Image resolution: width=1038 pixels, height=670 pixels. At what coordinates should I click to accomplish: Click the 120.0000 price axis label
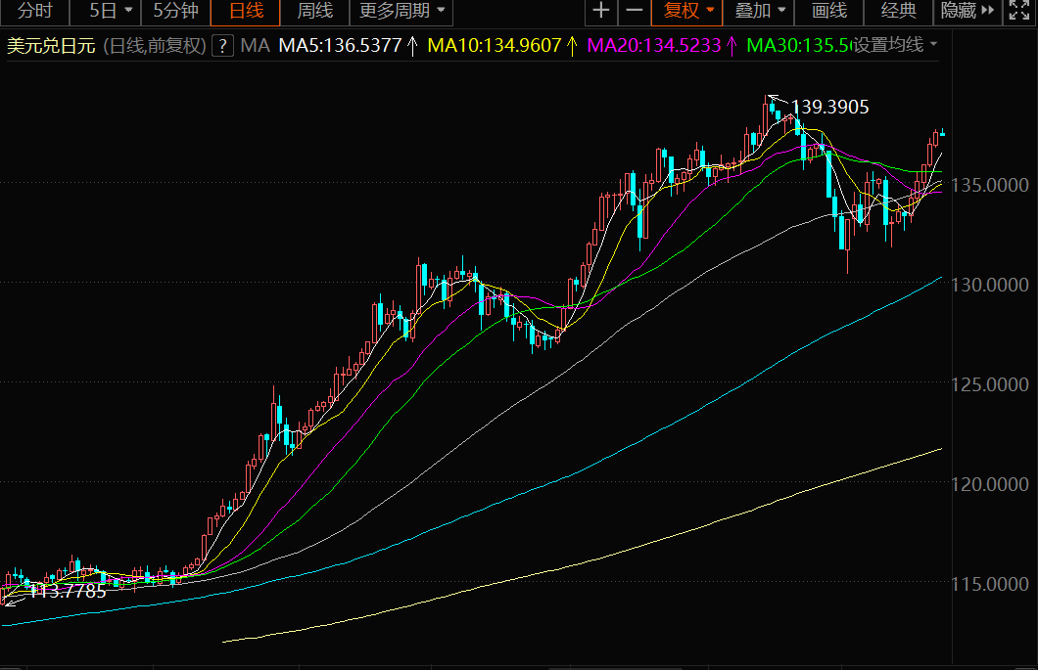(990, 485)
